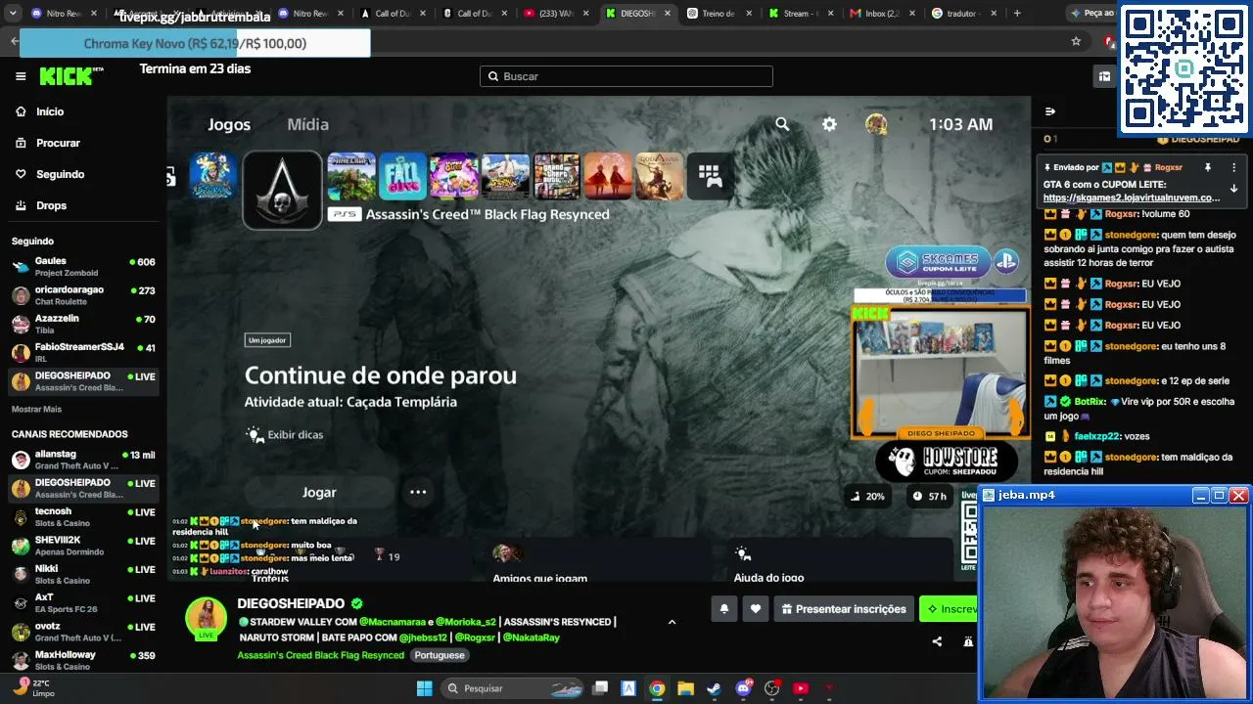Expand the pinned message down arrow
This screenshot has height=704, width=1253.
click(1233, 189)
